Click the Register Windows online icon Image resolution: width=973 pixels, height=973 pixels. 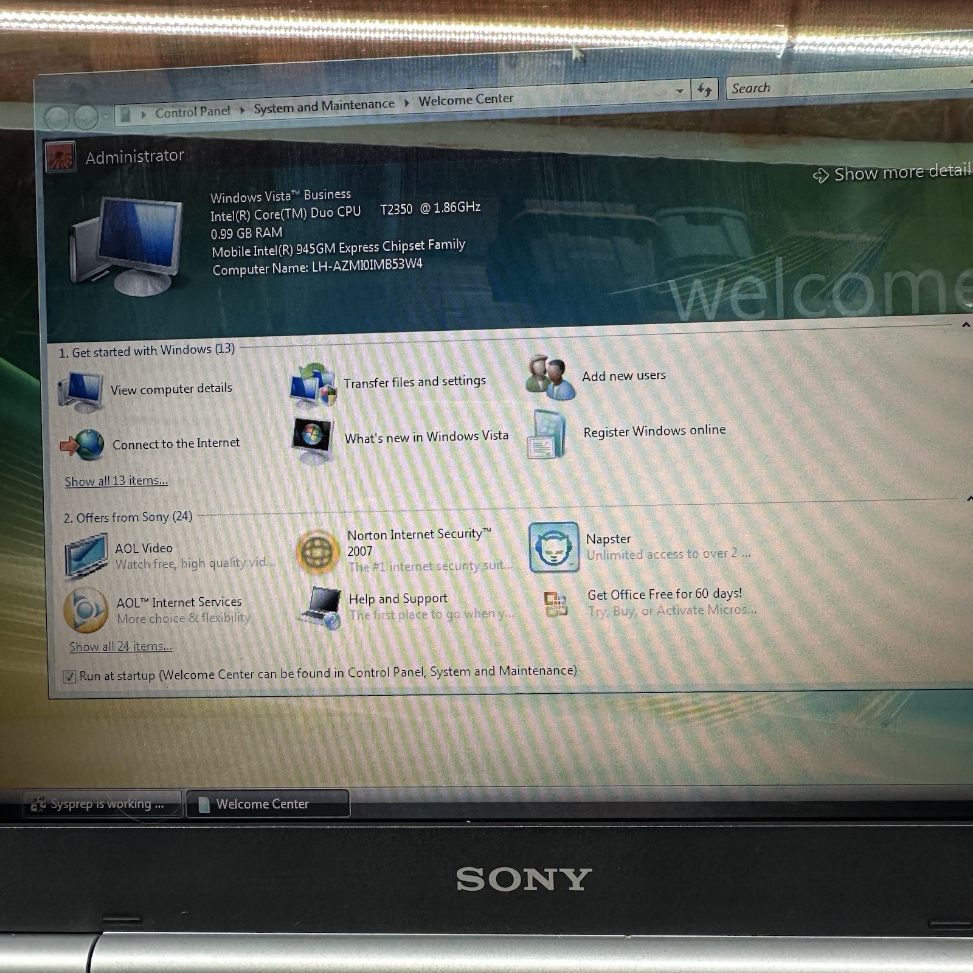tap(547, 434)
